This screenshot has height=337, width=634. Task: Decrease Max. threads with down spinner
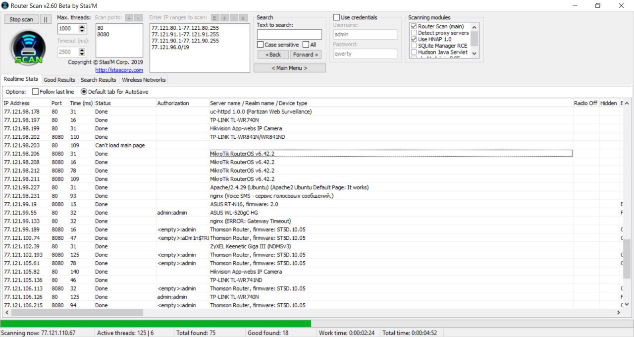pos(82,31)
